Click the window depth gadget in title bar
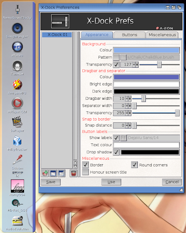Image resolution: width=186 pixels, height=233 pixels. [179, 7]
